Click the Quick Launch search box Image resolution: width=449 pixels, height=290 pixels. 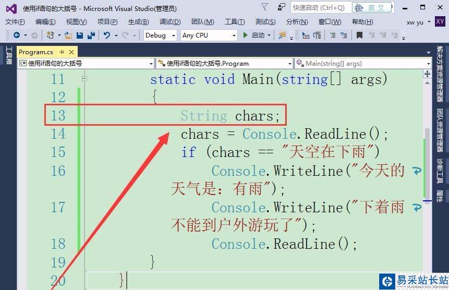(x=321, y=8)
